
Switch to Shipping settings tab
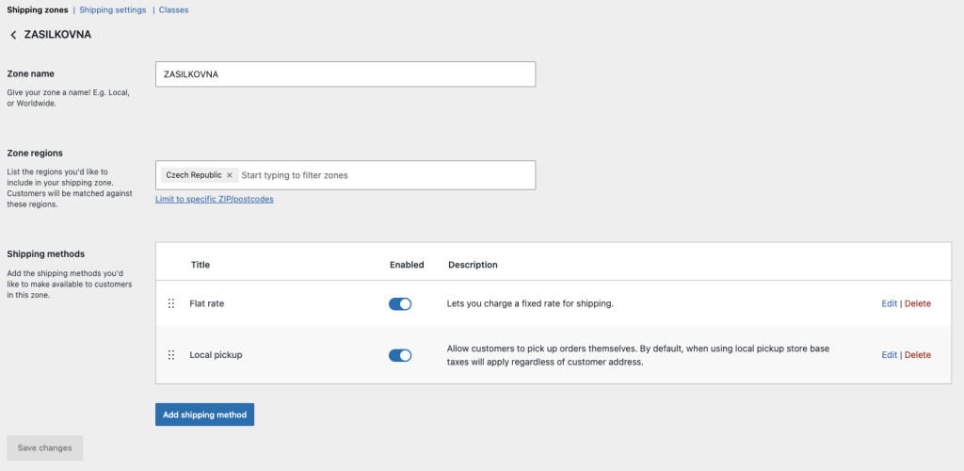(x=113, y=9)
